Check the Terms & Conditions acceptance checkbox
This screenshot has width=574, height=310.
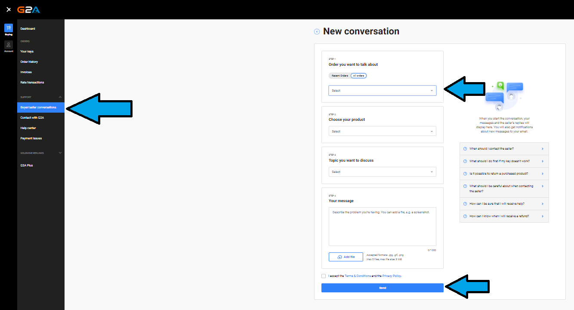pyautogui.click(x=324, y=276)
